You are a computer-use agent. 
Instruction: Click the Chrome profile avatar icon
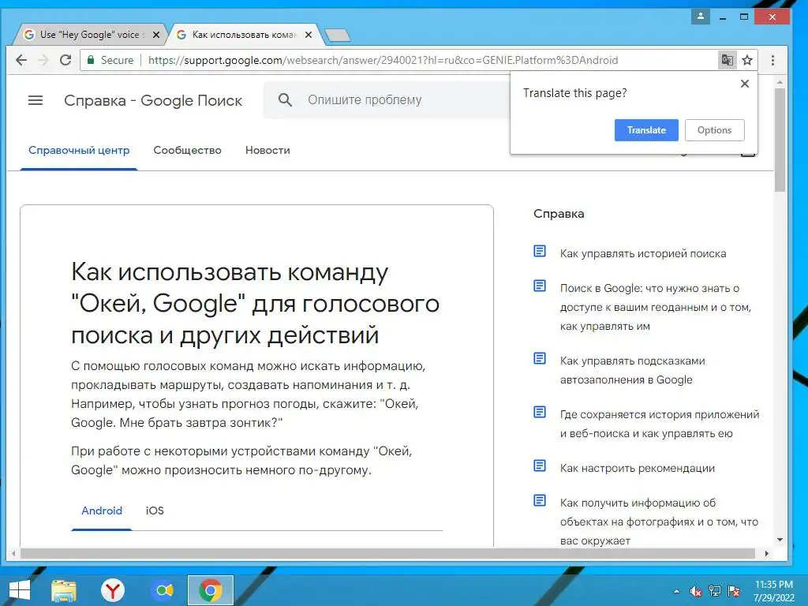[x=701, y=17]
